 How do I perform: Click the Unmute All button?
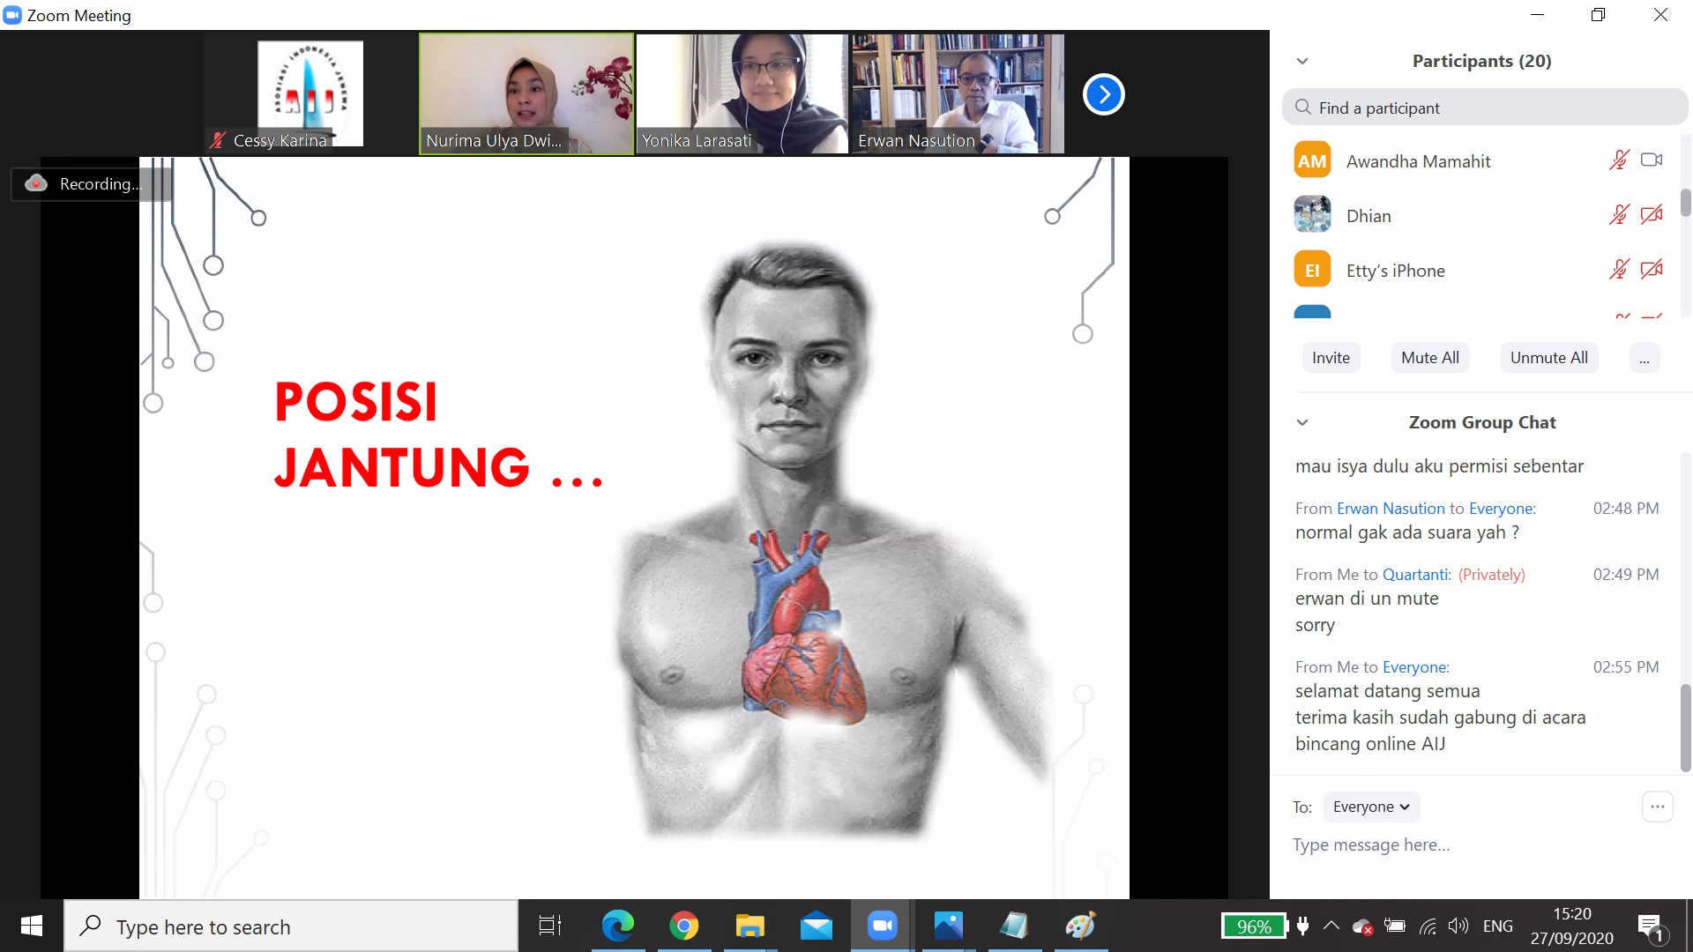[x=1548, y=358]
